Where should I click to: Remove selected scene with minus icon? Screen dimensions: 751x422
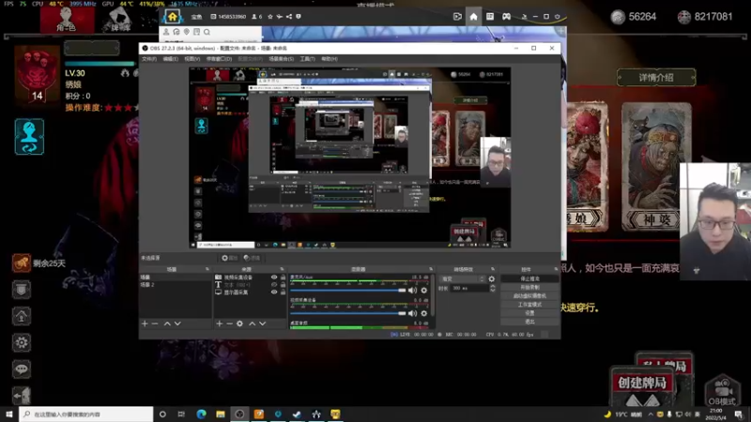click(155, 324)
